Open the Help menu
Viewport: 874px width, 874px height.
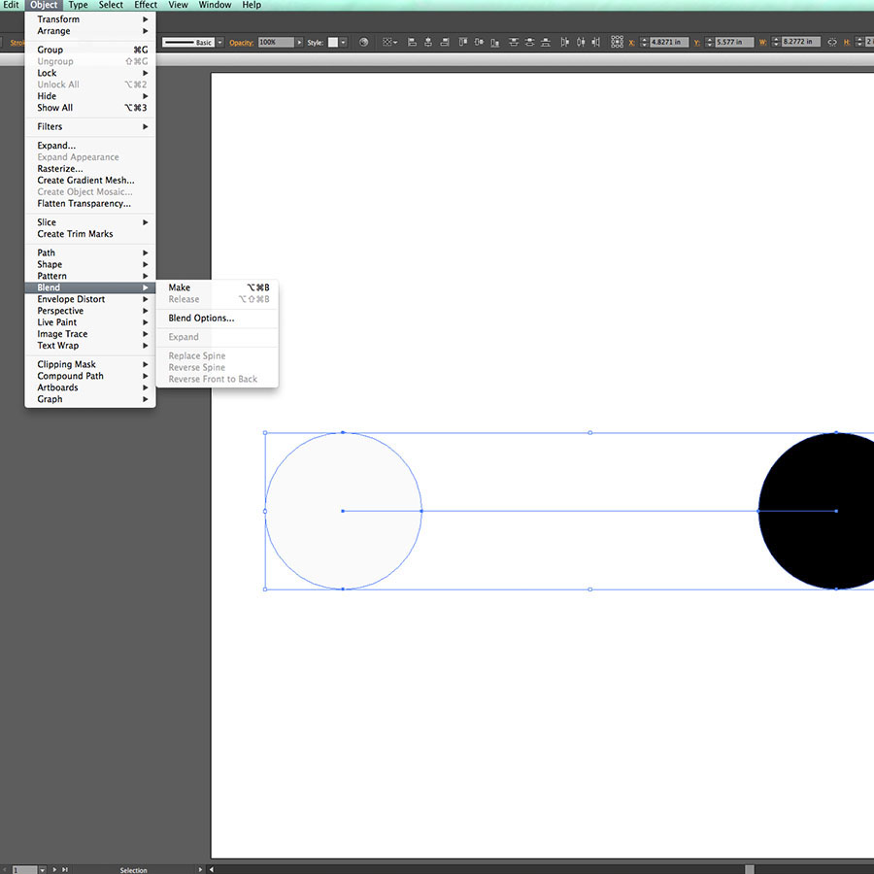tap(252, 5)
